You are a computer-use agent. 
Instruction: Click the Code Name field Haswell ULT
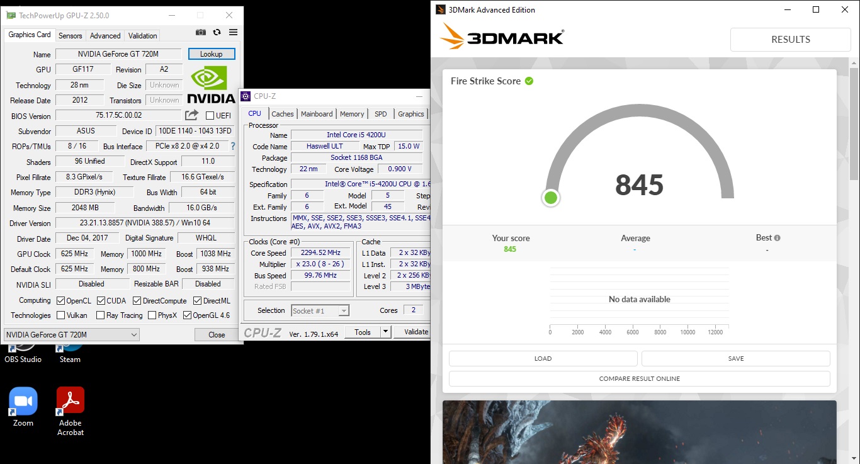[324, 146]
